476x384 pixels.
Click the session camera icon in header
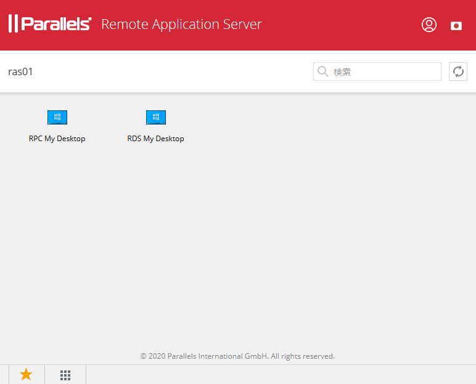(x=456, y=26)
